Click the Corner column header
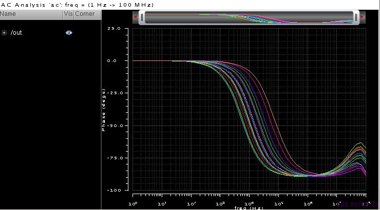 pyautogui.click(x=87, y=14)
